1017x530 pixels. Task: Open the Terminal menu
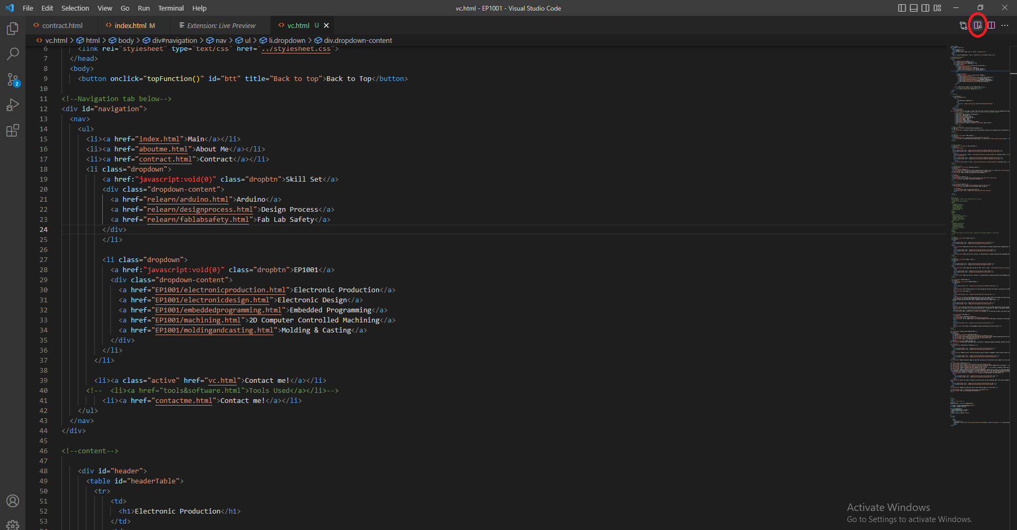(171, 8)
